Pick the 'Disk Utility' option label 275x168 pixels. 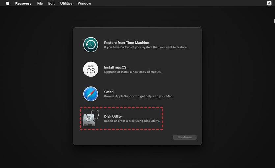113,116
